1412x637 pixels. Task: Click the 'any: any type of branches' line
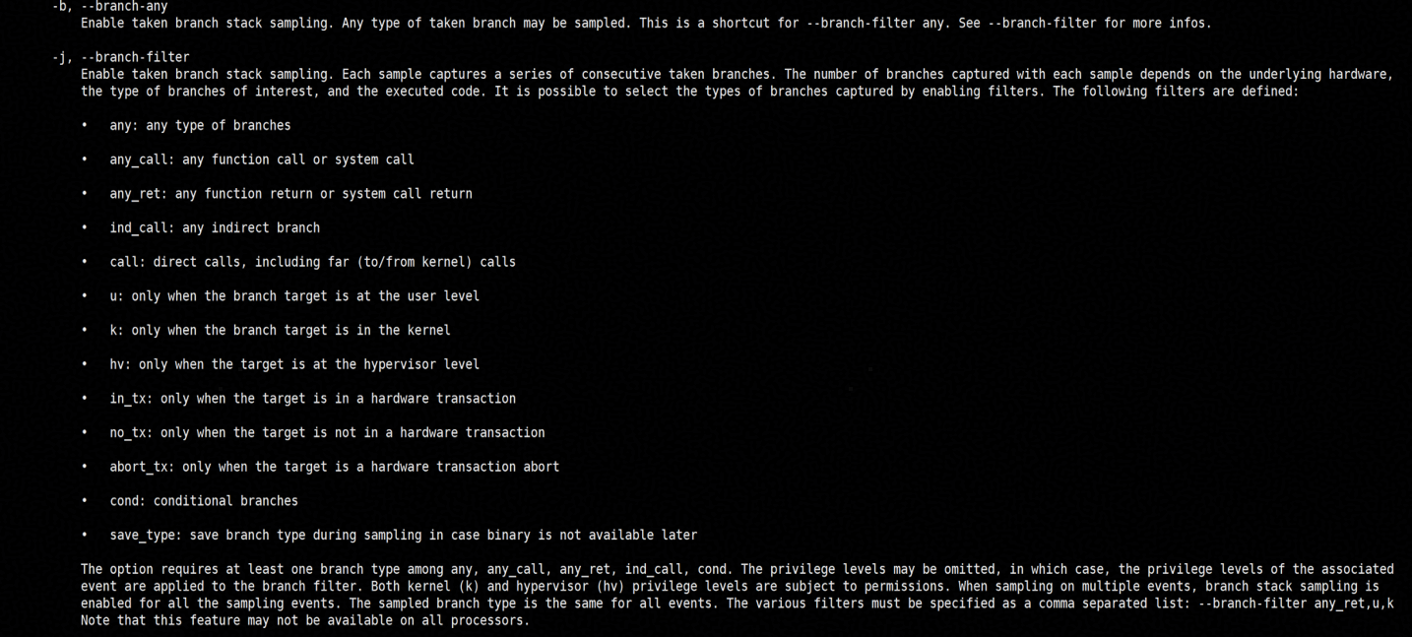pyautogui.click(x=200, y=126)
